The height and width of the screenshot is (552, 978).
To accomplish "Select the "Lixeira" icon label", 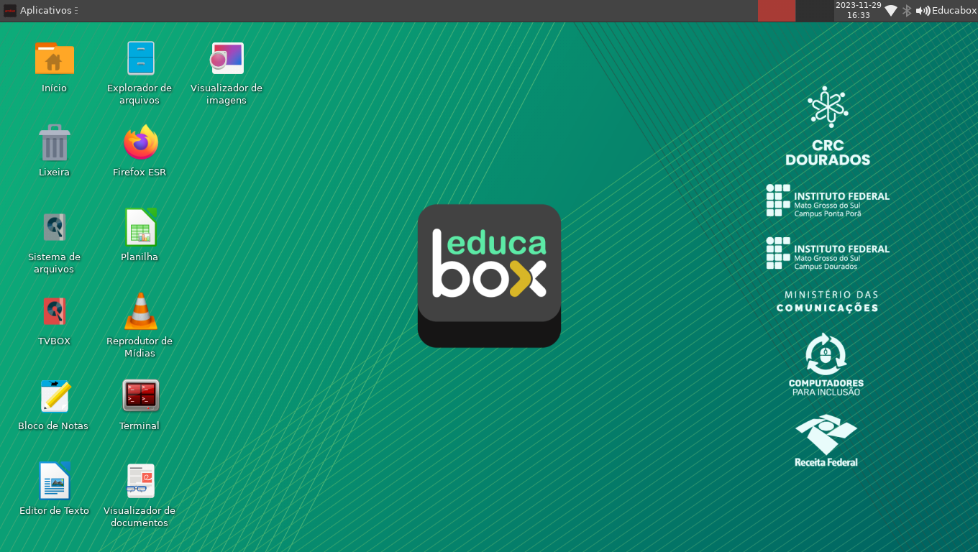I will pyautogui.click(x=55, y=172).
